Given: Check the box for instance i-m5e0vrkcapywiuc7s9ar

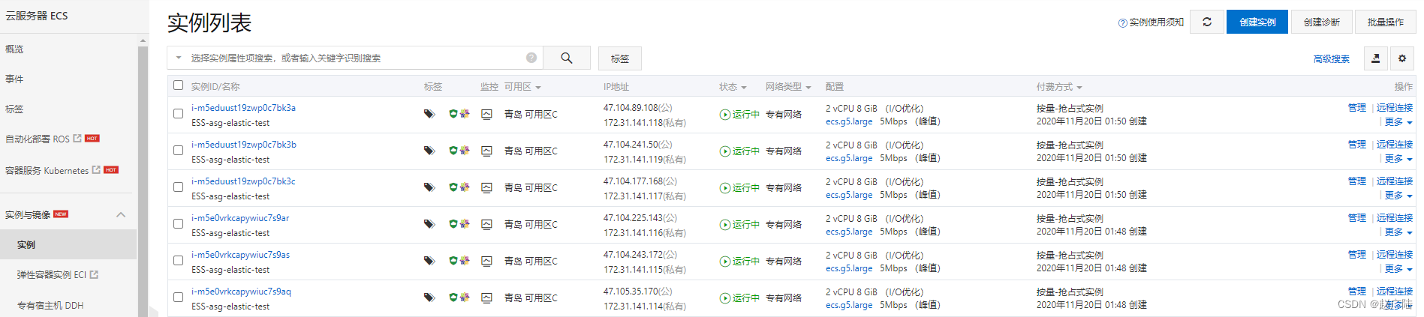Looking at the screenshot, I should coord(178,224).
